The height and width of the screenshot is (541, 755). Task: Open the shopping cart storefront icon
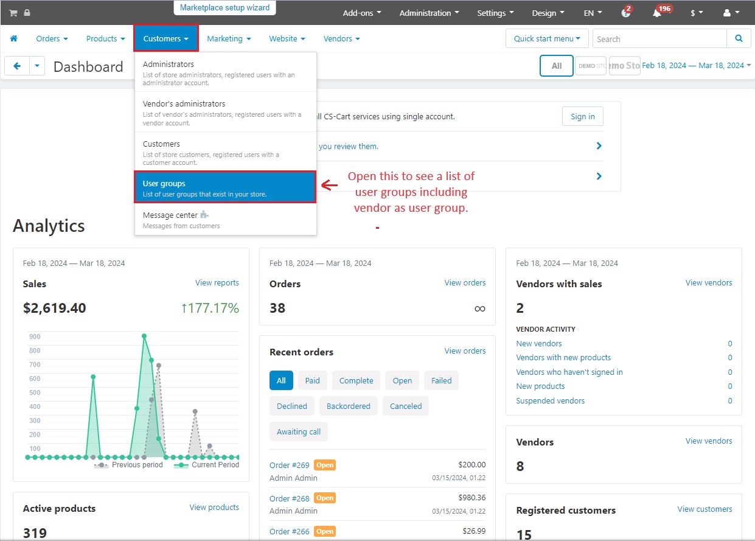pyautogui.click(x=13, y=13)
